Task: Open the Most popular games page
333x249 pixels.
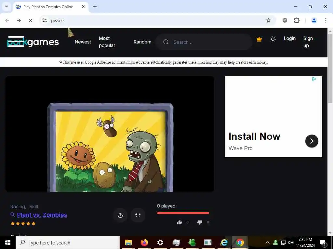Action: [107, 42]
